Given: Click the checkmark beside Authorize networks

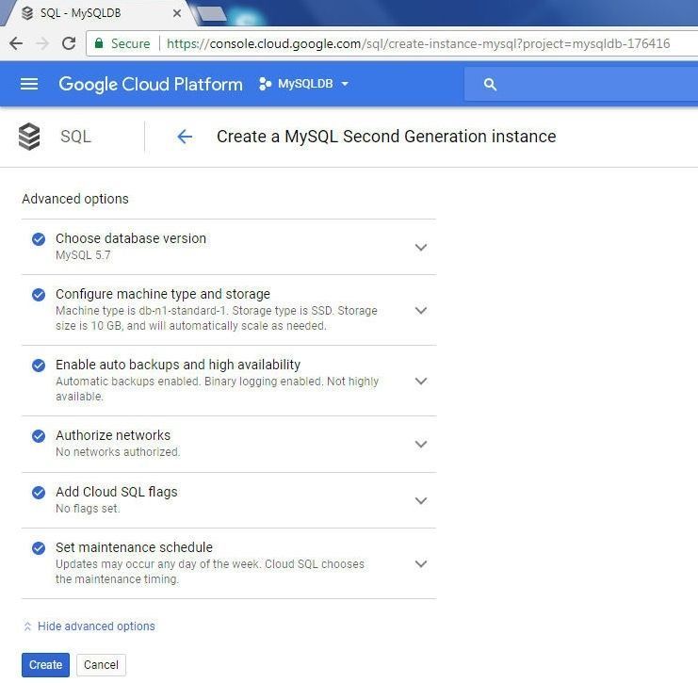Looking at the screenshot, I should tap(39, 436).
